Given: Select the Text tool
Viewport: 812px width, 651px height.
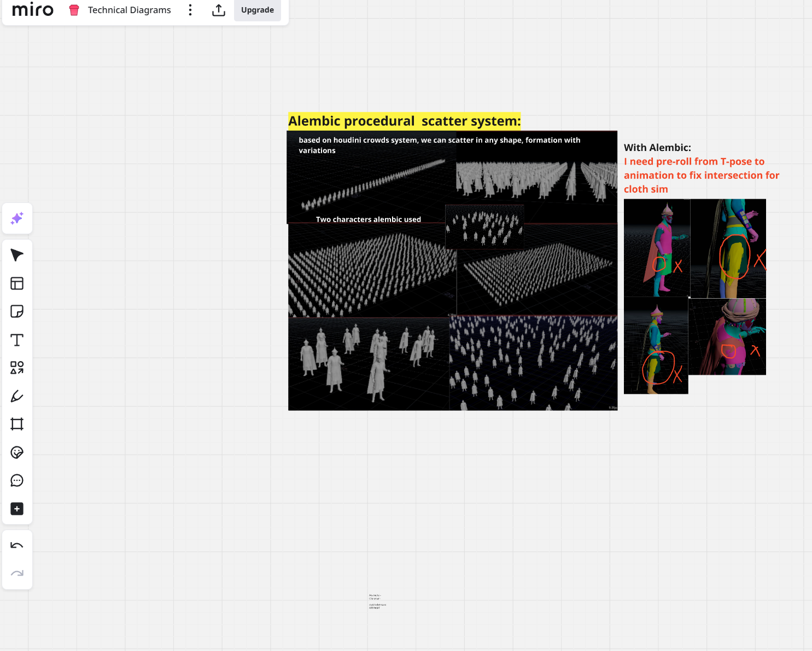Looking at the screenshot, I should [17, 340].
